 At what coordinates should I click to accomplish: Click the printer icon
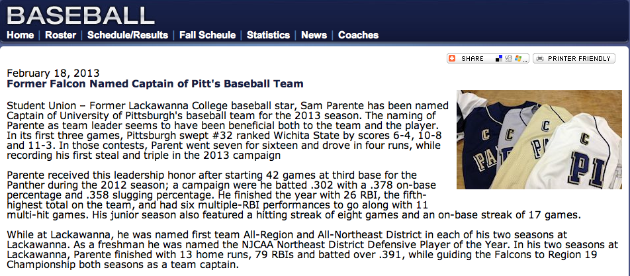tap(540, 59)
